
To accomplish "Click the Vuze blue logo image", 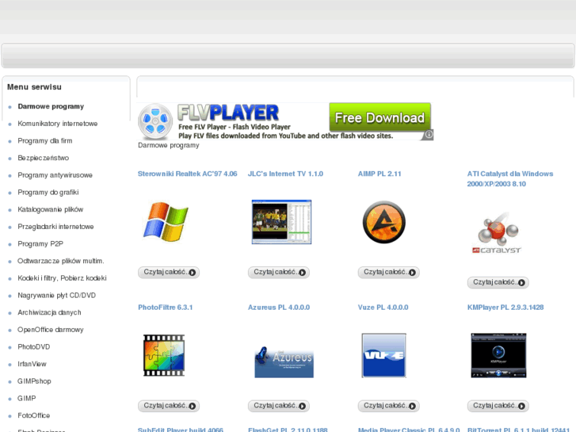I will click(384, 355).
